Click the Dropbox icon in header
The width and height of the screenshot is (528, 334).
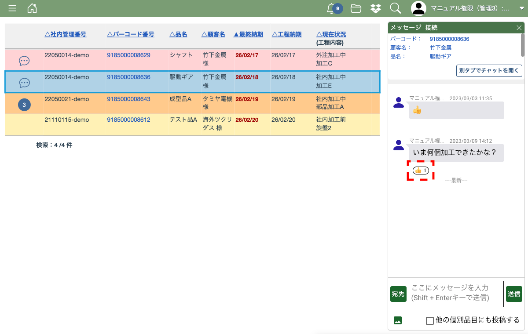click(x=375, y=8)
